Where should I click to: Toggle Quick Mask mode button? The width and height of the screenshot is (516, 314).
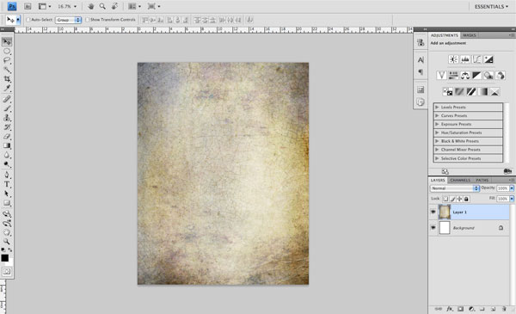[7, 272]
